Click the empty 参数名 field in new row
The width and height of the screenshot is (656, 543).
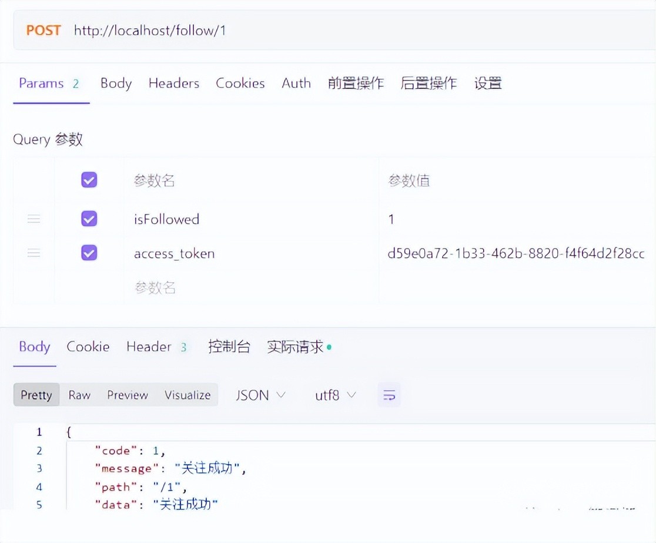tap(155, 288)
